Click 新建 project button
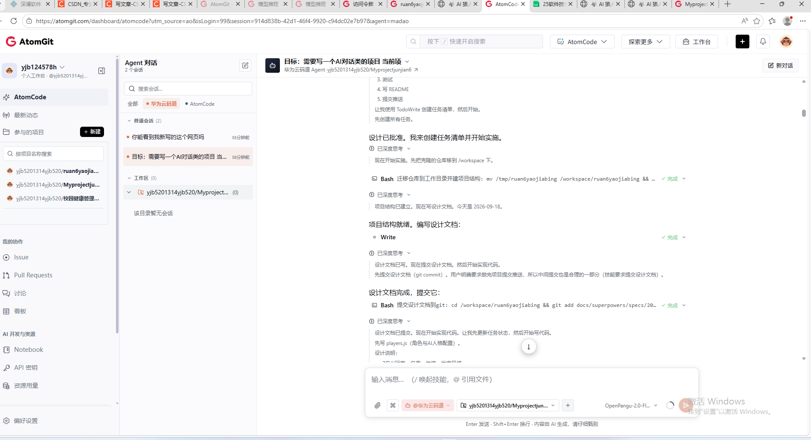The height and width of the screenshot is (440, 811). tap(92, 132)
